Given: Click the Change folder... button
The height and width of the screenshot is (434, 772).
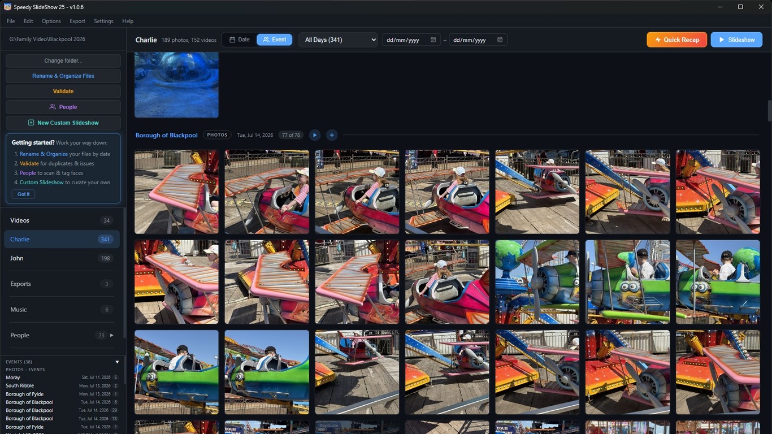Looking at the screenshot, I should point(63,60).
